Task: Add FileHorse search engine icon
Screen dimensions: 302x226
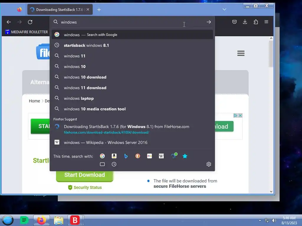Action: [174, 156]
